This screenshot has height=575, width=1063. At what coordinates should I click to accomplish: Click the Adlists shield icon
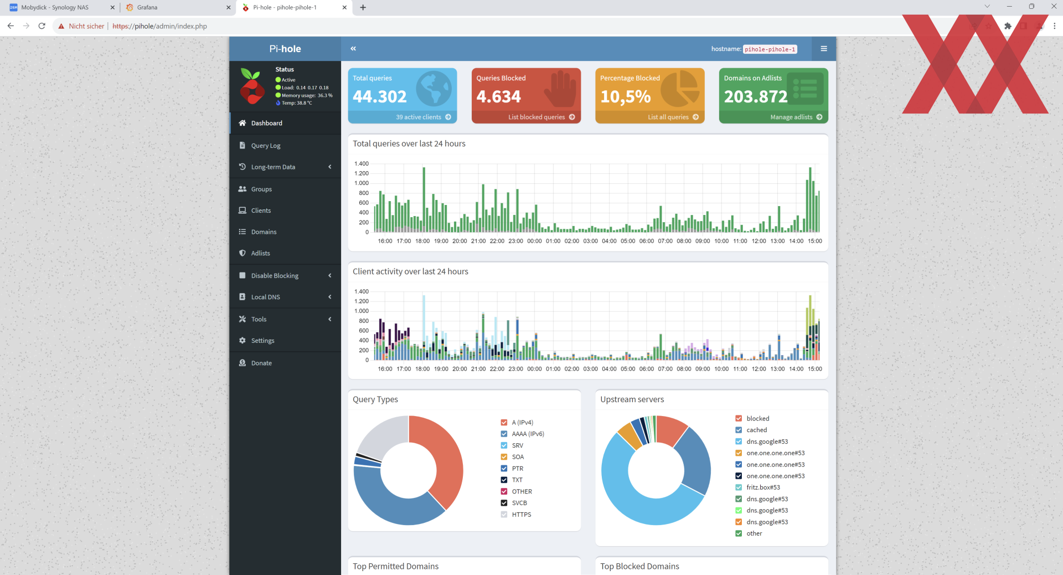coord(242,253)
